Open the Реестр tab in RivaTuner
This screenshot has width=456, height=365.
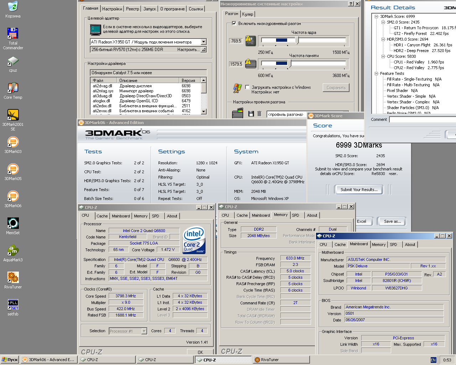133,9
